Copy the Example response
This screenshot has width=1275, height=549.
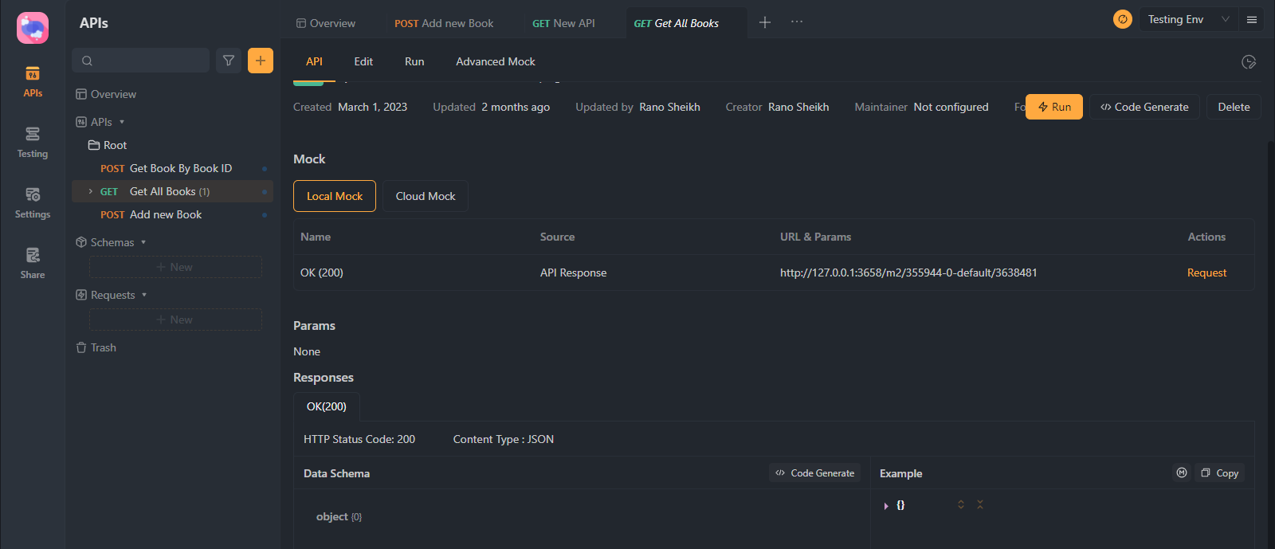pos(1219,473)
